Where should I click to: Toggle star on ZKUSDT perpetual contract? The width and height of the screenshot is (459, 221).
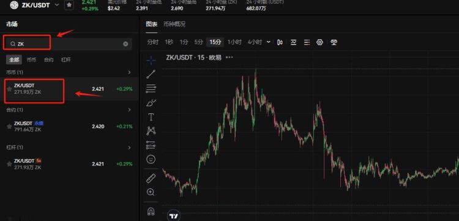tap(9, 127)
